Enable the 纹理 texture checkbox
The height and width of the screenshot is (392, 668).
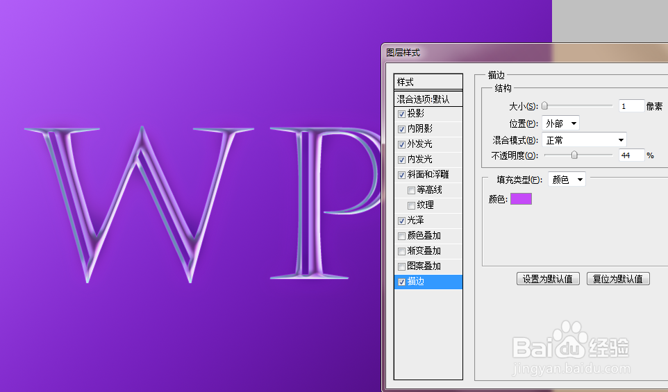(x=411, y=205)
